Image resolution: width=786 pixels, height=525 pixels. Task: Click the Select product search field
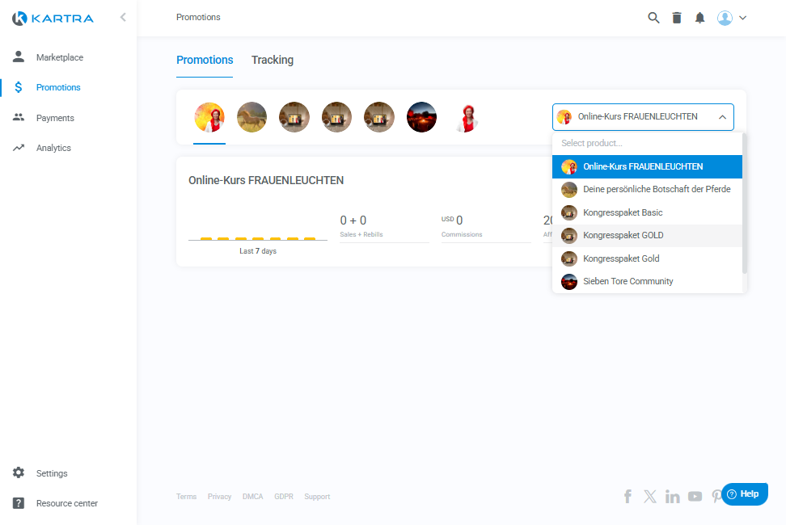(x=647, y=143)
